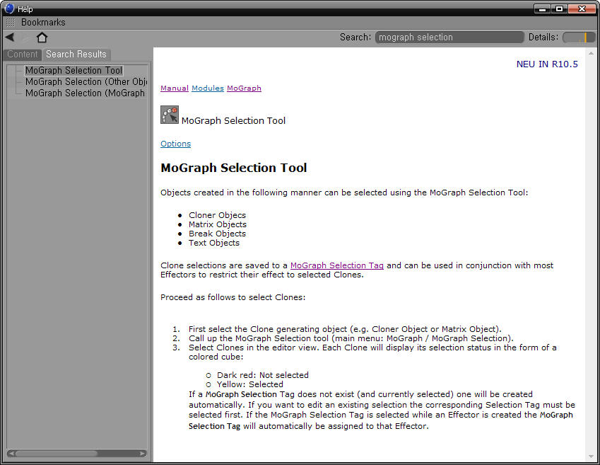The image size is (600, 465).
Task: Select MoGraph Selection (MoGraph result
Action: coord(86,93)
